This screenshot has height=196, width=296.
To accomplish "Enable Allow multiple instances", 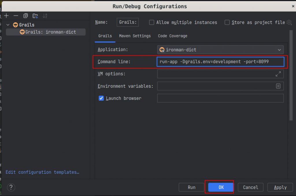I will click(152, 22).
